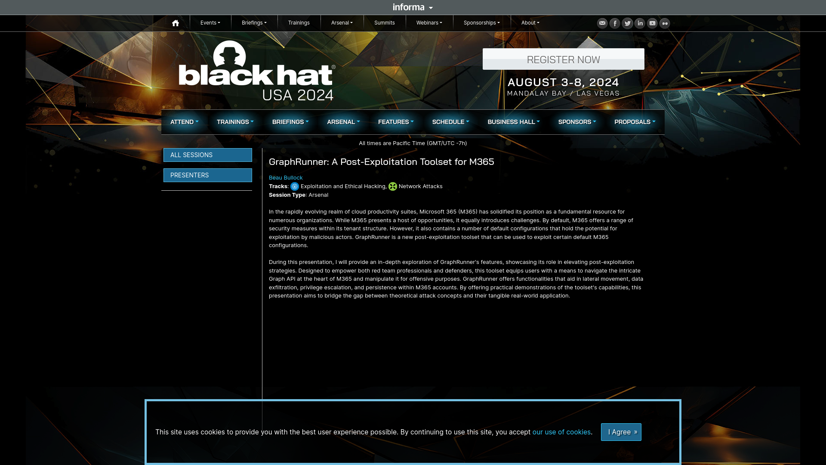Open the ARSENAL main nav menu
Screen dimensions: 826x465
[343, 122]
